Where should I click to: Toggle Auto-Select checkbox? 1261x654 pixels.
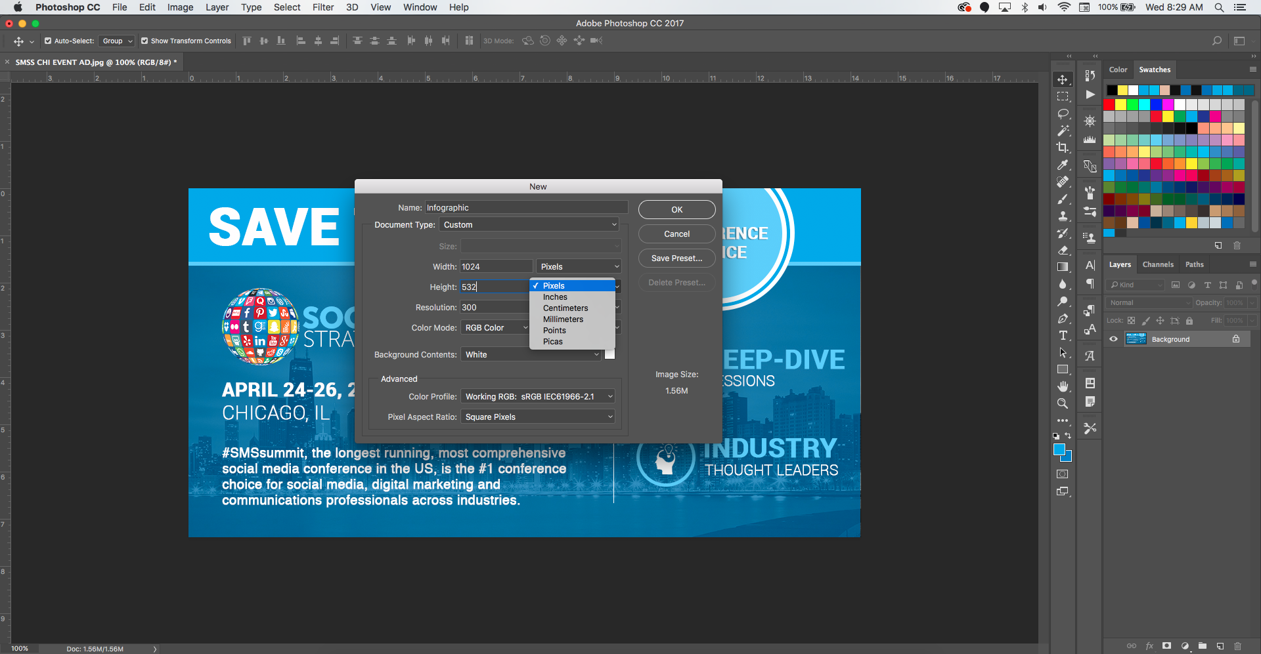[x=48, y=41]
